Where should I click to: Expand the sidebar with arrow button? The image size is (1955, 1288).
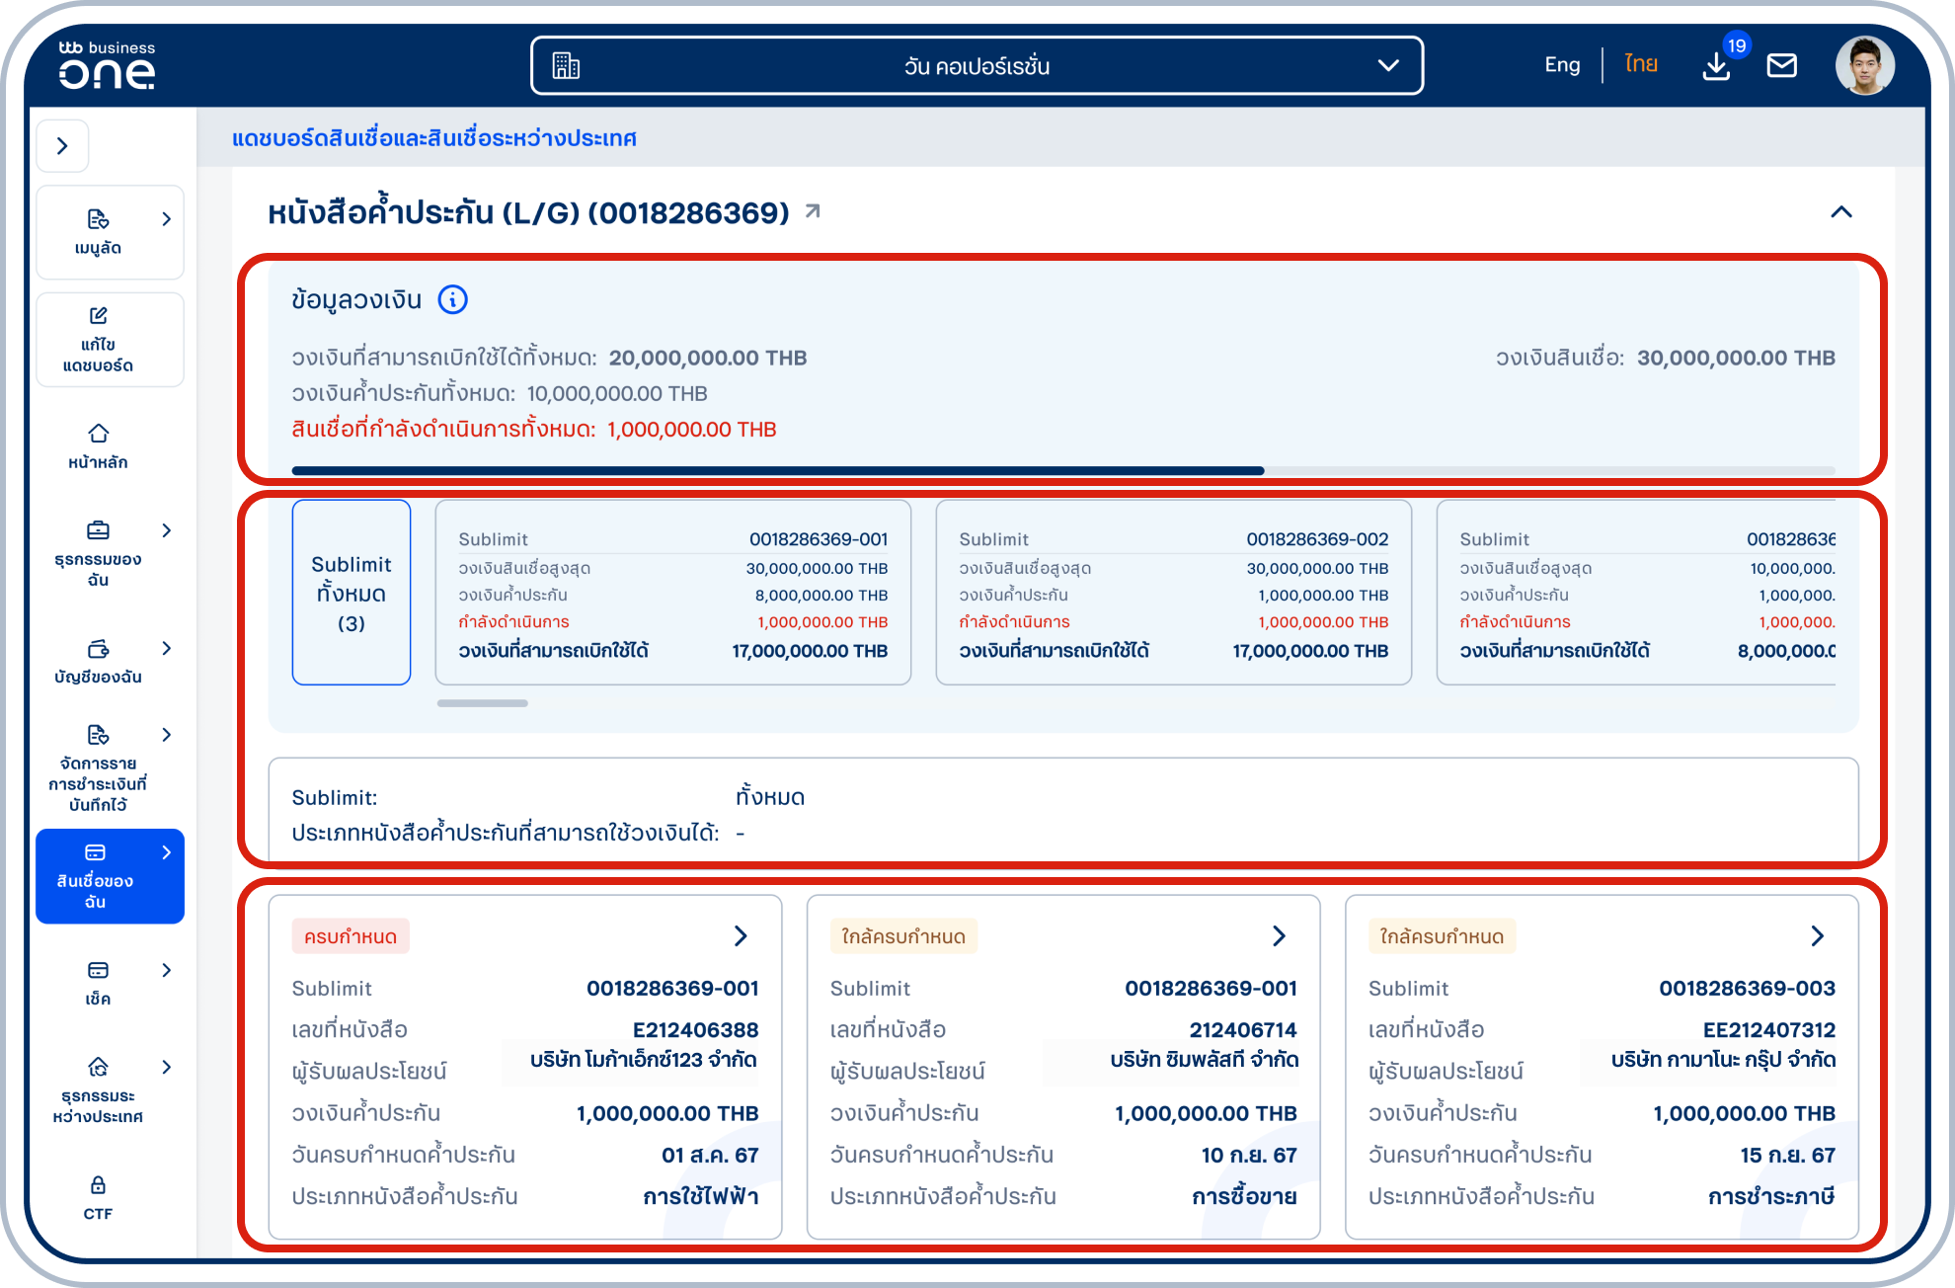tap(62, 146)
